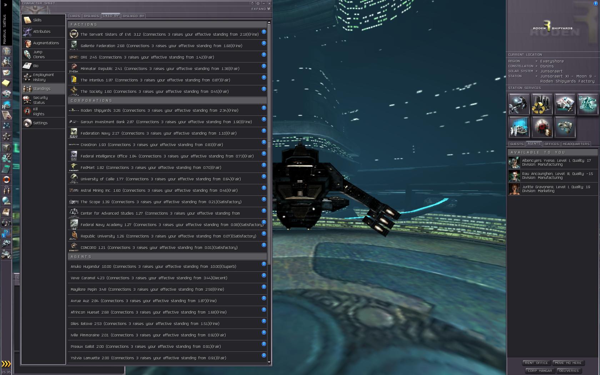Show info for CONCORD standing
This screenshot has width=600, height=375.
tap(264, 245)
